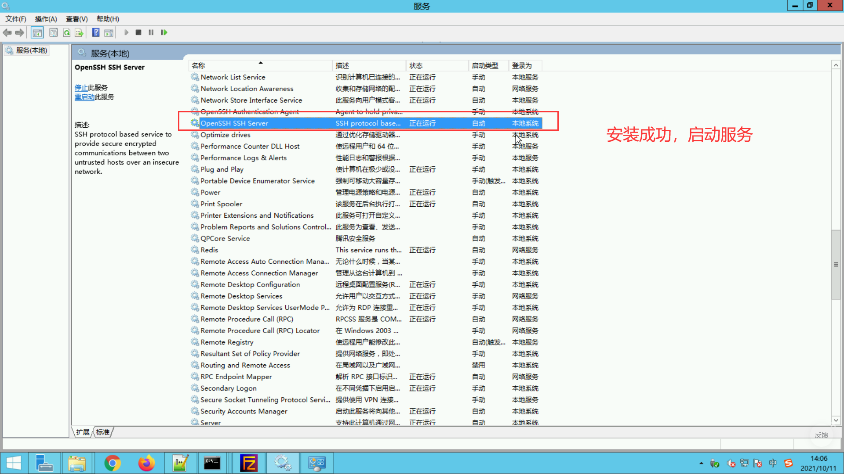Viewport: 844px width, 474px height.
Task: Switch to the 标准 tab
Action: coord(103,432)
